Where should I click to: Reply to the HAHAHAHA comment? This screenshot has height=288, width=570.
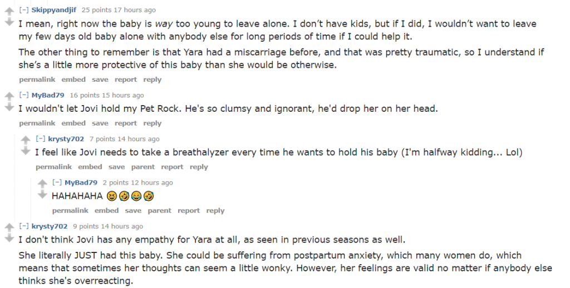215,211
